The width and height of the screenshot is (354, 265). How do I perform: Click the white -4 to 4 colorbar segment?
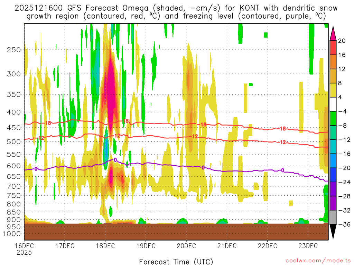click(333, 104)
